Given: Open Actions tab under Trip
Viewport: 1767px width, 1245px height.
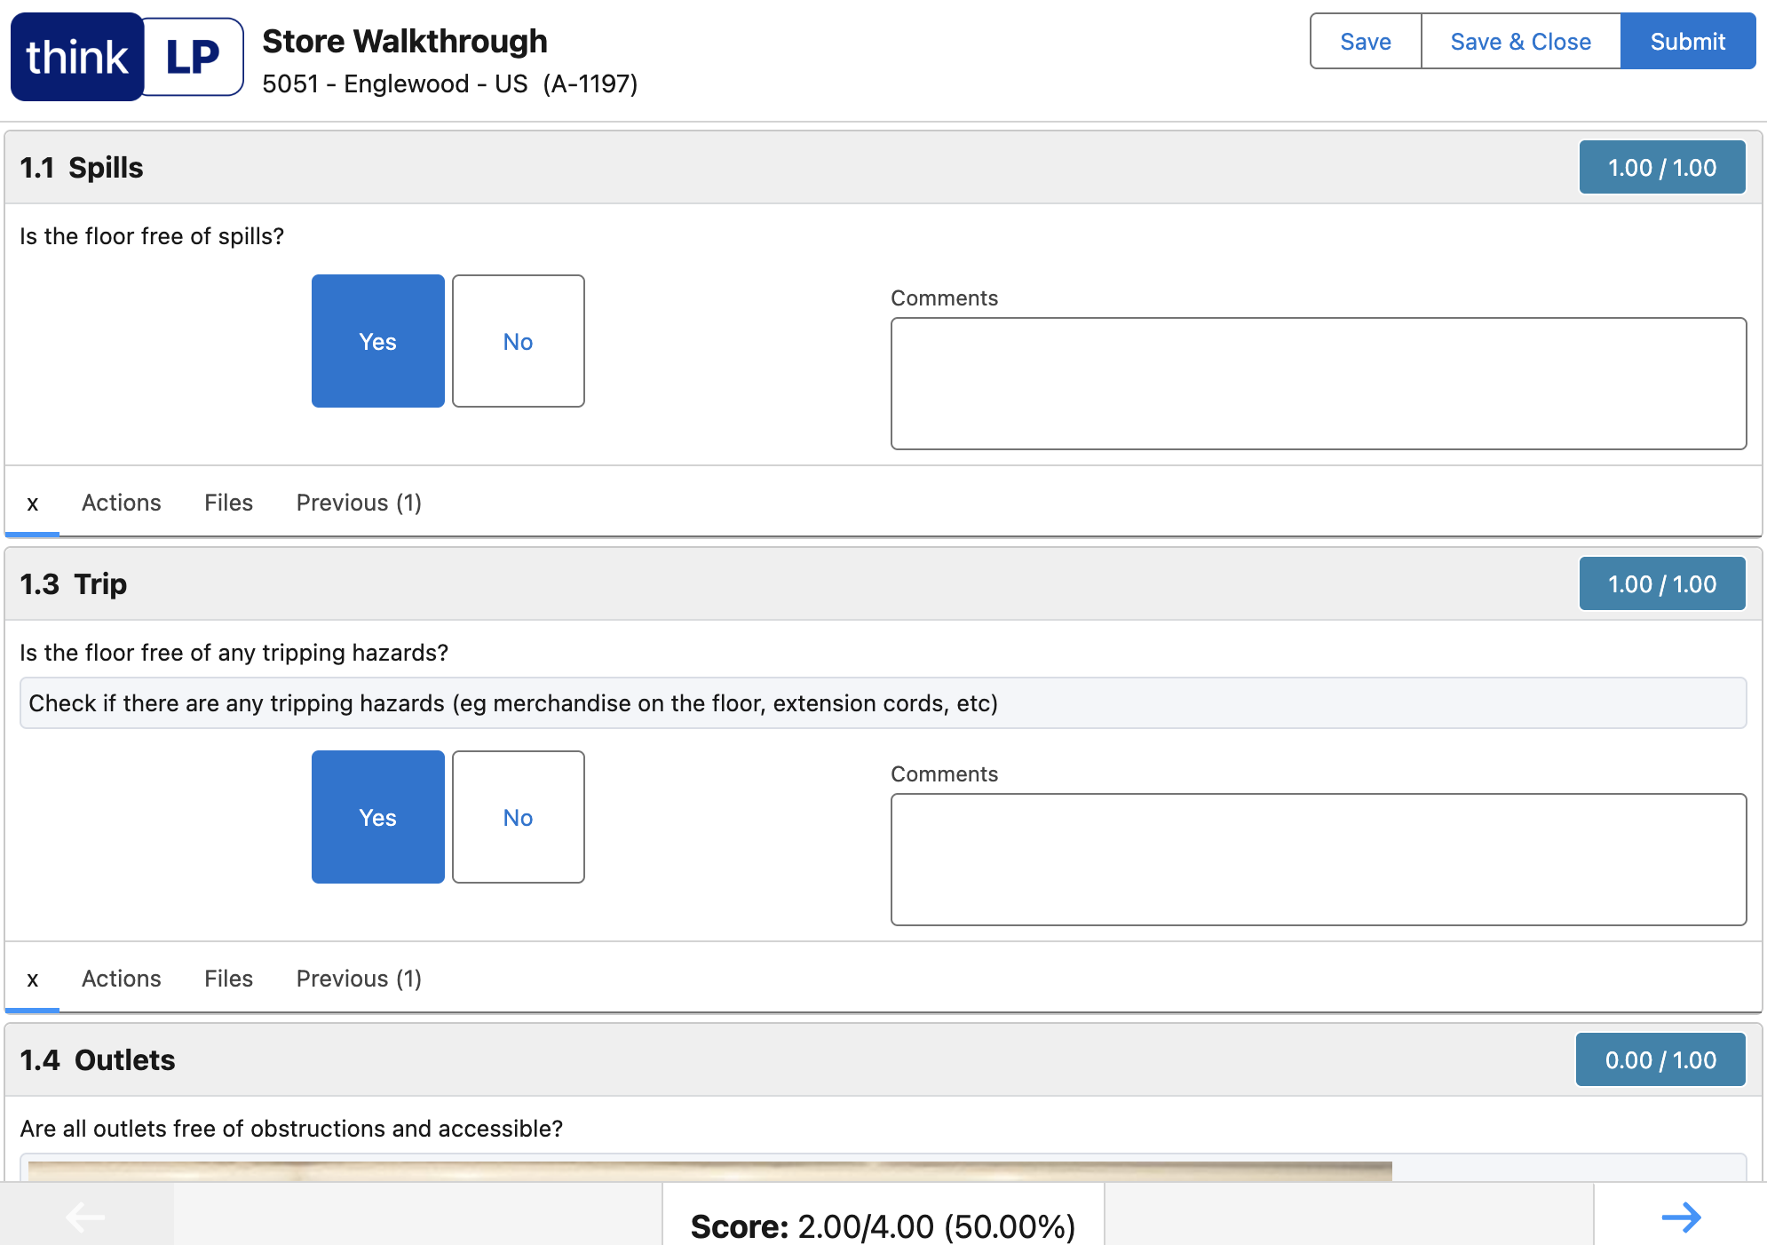Looking at the screenshot, I should 122,979.
